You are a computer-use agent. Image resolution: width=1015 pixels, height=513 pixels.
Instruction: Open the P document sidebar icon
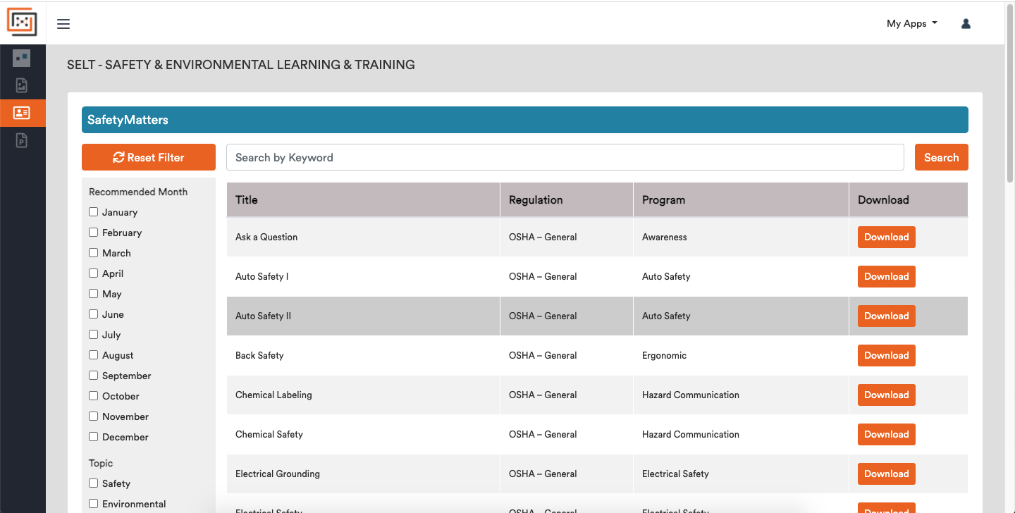coord(22,140)
